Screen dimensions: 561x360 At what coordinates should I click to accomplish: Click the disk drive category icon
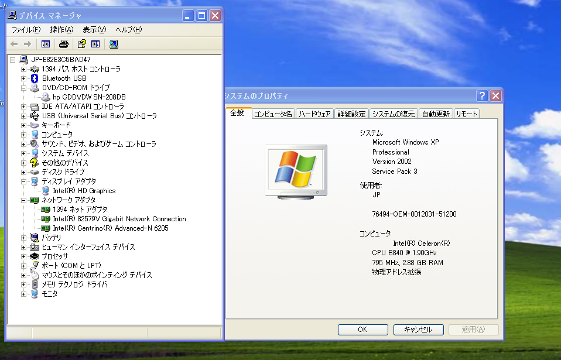click(35, 172)
